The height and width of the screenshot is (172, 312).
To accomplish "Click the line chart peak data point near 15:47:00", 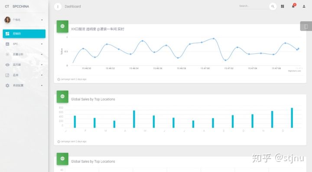I will point(214,39).
